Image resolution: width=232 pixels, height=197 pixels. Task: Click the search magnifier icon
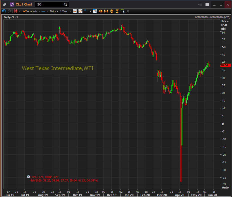click(x=65, y=5)
